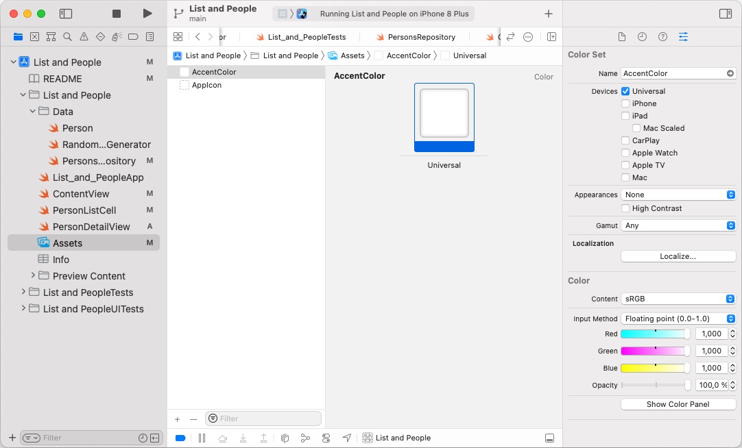This screenshot has height=448, width=742.
Task: Enable the Apple TV checkbox
Action: click(x=625, y=165)
